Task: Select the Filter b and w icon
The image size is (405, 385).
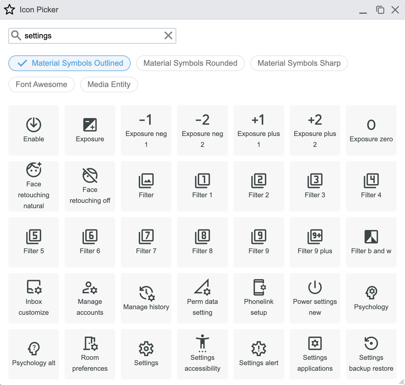Action: point(371,242)
